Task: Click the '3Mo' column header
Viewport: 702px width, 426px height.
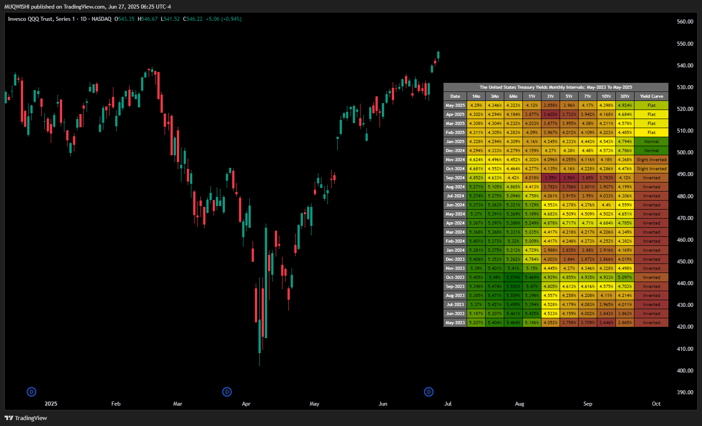Action: 495,96
